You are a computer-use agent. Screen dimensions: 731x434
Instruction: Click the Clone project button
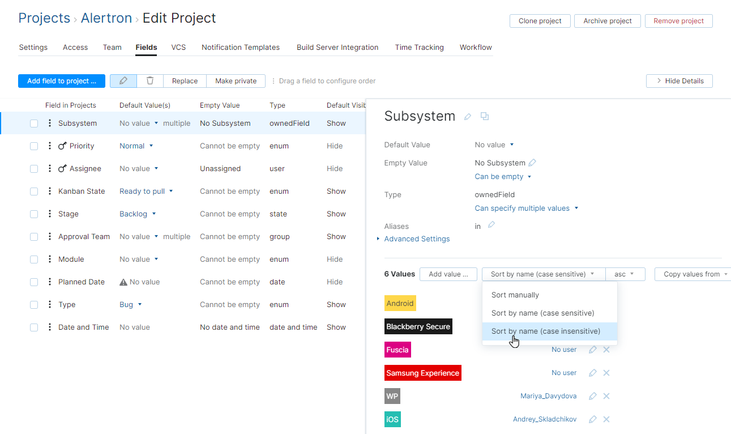(x=540, y=20)
